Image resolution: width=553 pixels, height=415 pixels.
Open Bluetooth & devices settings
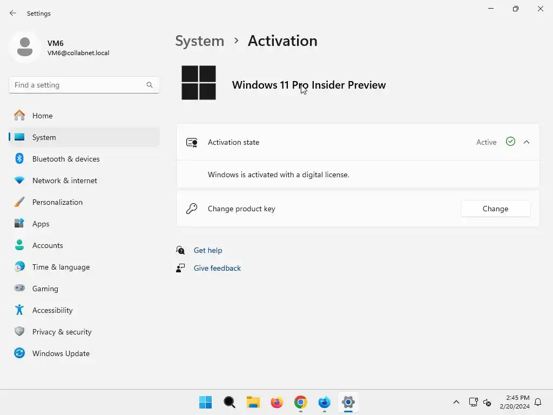coord(84,159)
